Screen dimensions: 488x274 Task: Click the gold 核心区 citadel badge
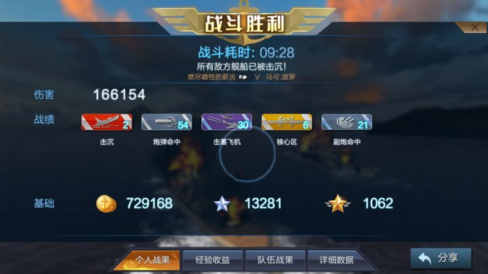[287, 122]
